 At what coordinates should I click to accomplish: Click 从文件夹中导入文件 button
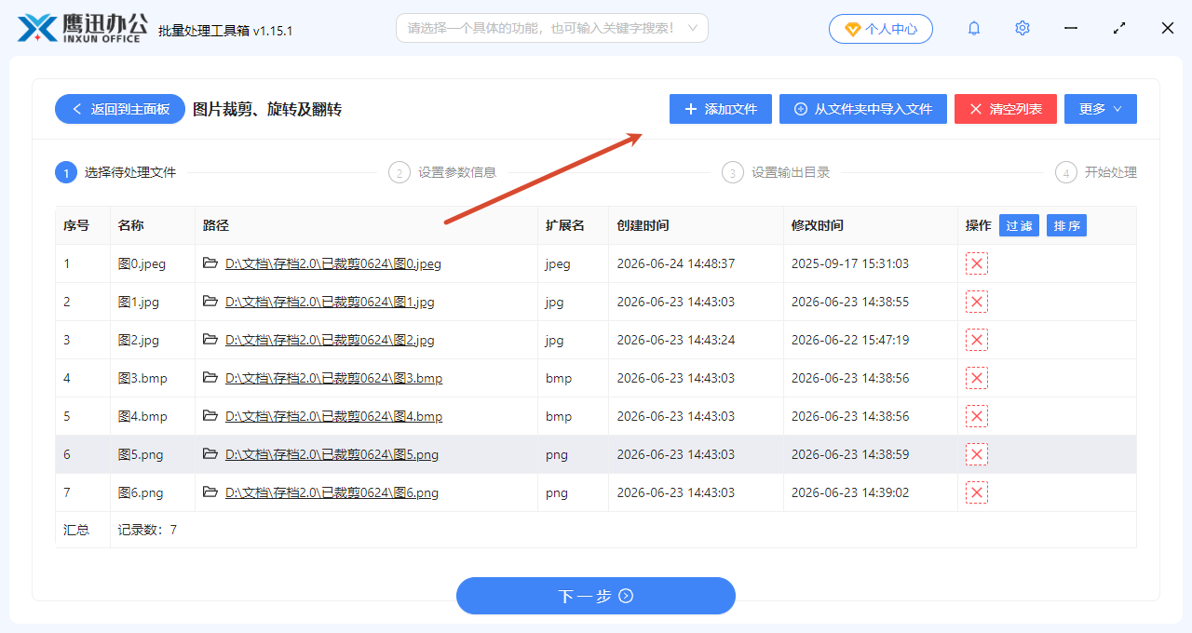click(863, 109)
